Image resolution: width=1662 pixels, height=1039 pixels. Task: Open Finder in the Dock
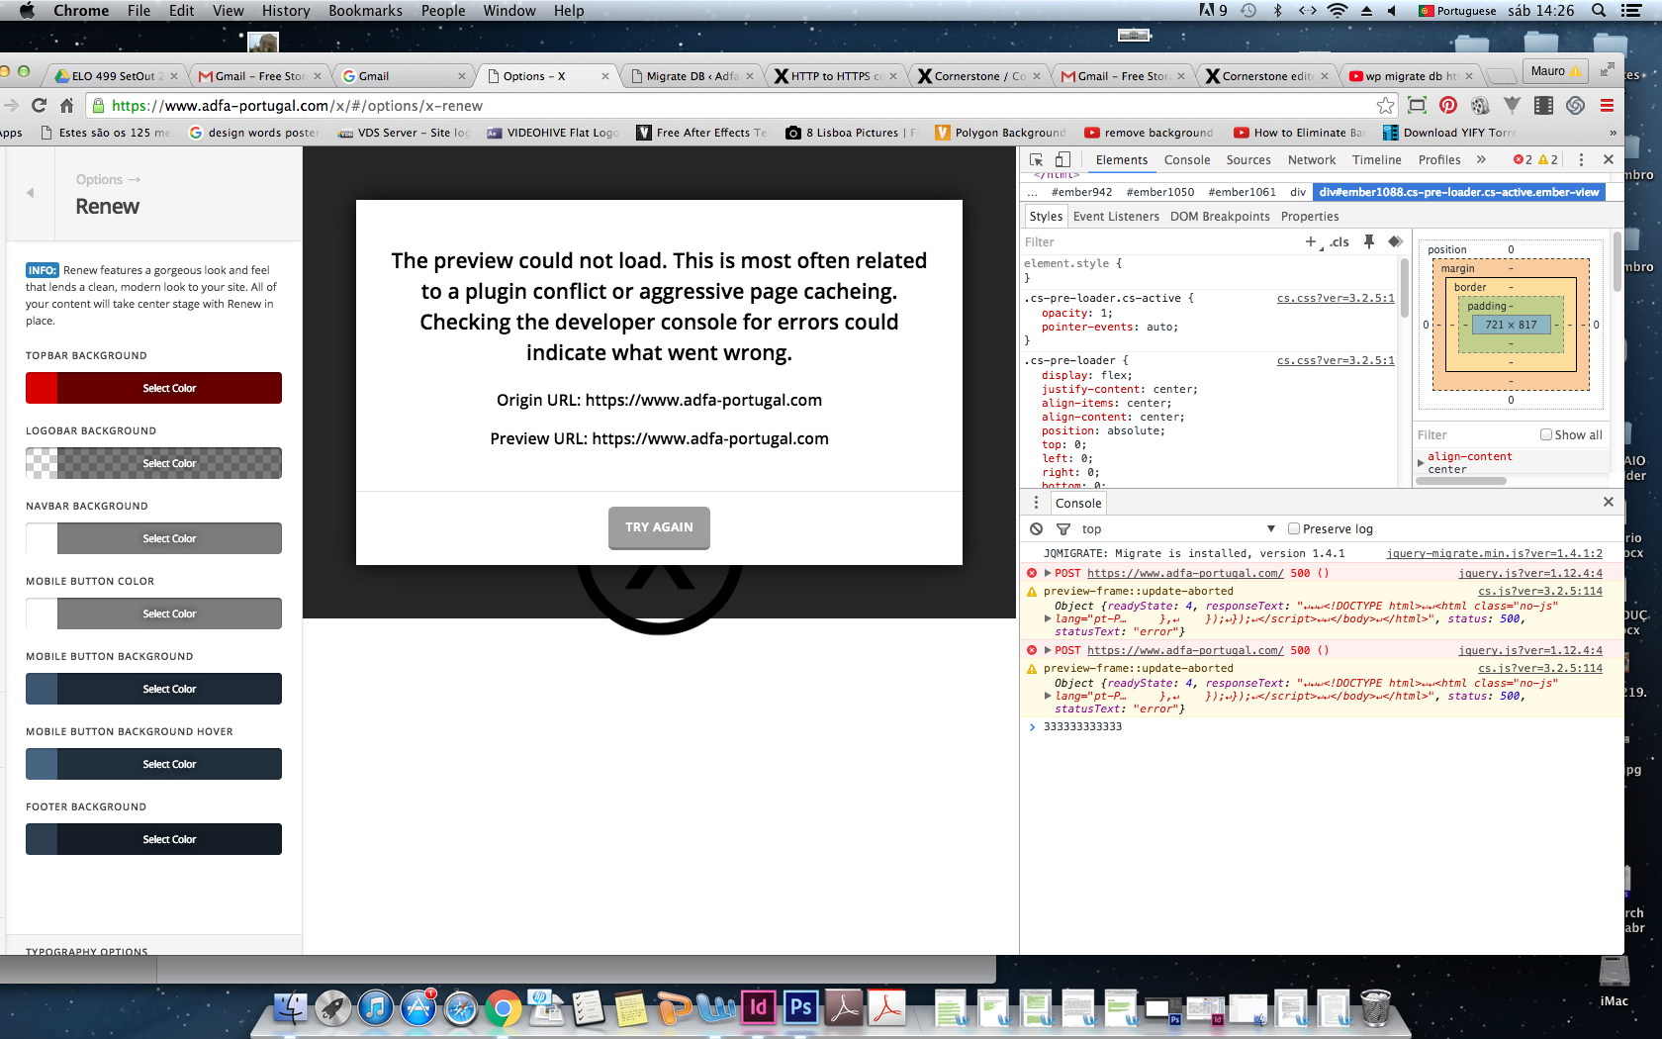tap(290, 1008)
